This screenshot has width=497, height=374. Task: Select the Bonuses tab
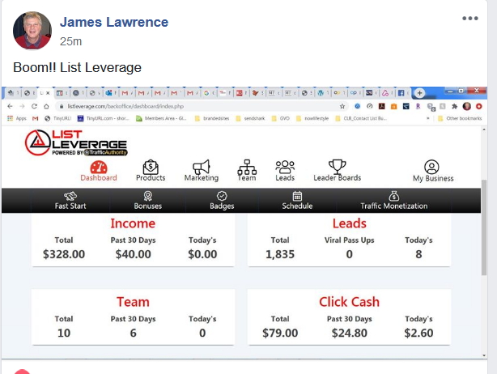pos(147,201)
